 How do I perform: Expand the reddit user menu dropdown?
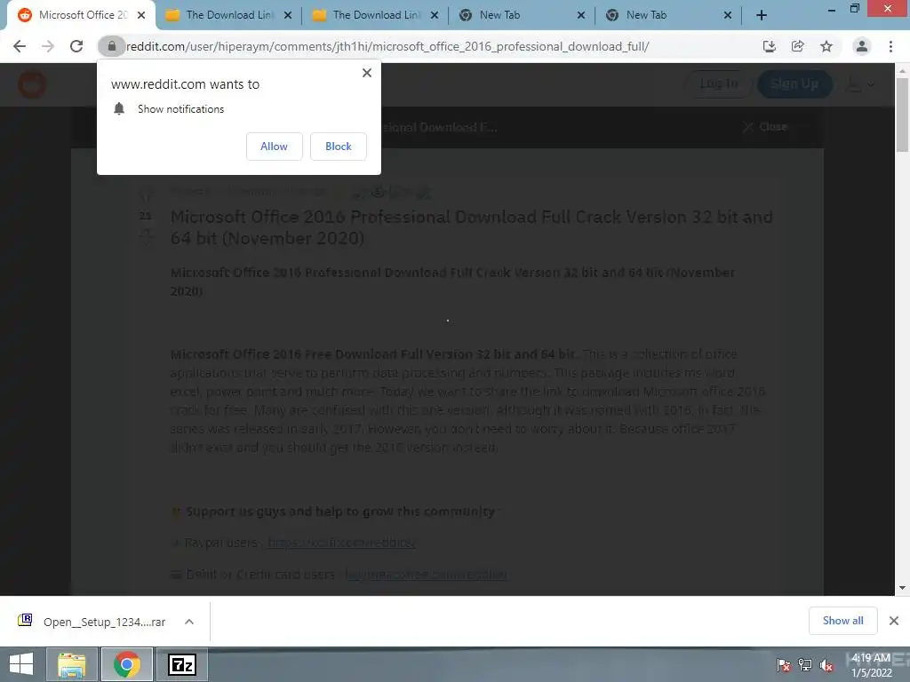[859, 84]
